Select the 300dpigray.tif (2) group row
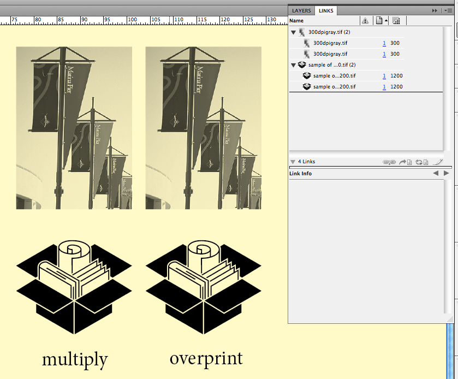Image resolution: width=458 pixels, height=379 pixels. 347,32
